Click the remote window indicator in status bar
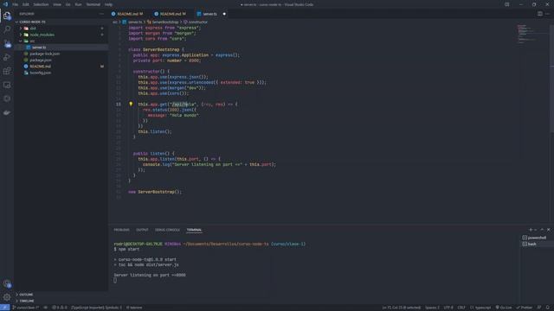The image size is (554, 311). coord(4,308)
